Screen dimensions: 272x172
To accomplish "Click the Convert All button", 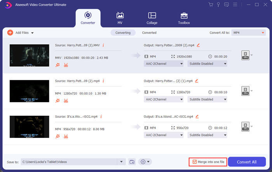I will pyautogui.click(x=247, y=162).
